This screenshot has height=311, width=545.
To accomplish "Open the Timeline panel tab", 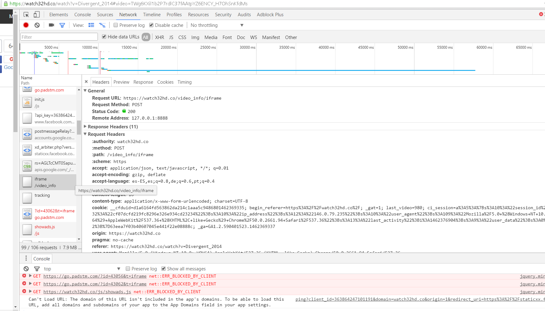I will [x=152, y=15].
